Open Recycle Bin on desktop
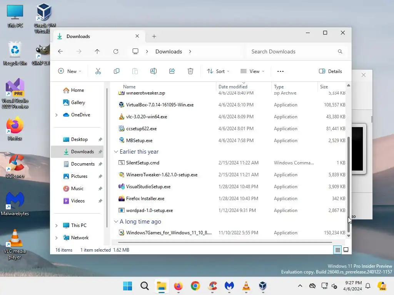394x295 pixels. (x=15, y=53)
